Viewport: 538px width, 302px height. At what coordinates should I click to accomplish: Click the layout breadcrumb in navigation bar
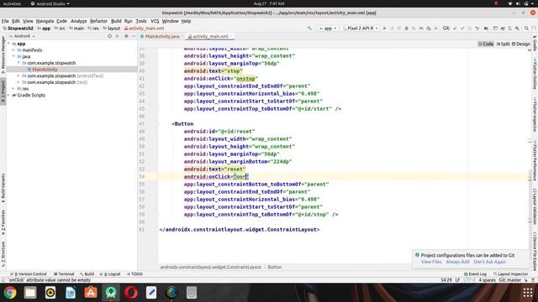click(112, 29)
